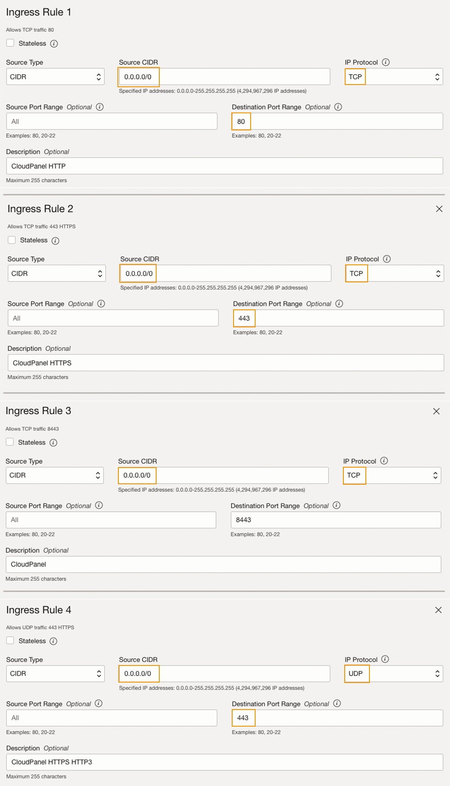Enable Stateless checkbox for Ingress Rule 1
450x786 pixels.
tap(10, 43)
